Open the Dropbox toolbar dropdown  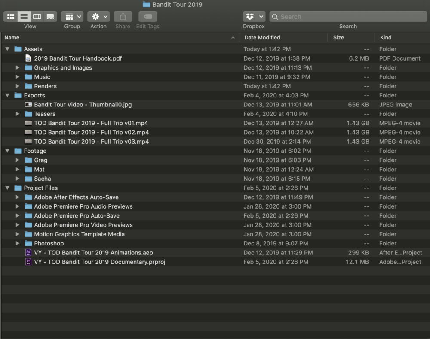[x=254, y=17]
